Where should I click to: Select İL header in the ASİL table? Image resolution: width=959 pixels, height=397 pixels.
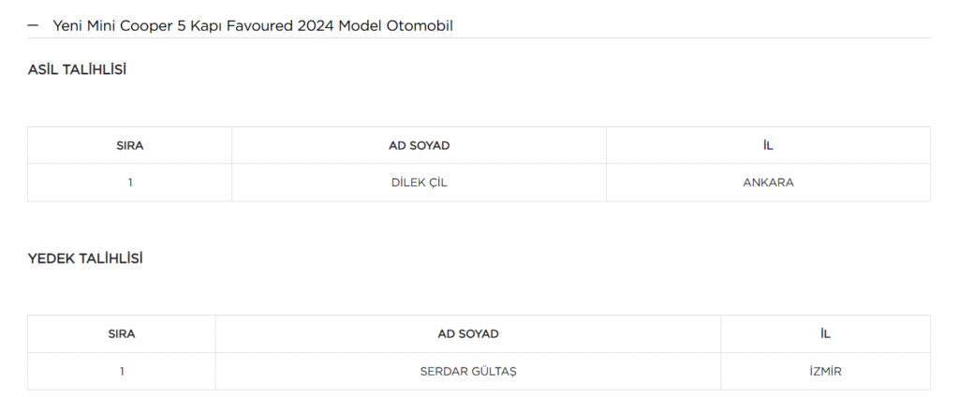[768, 146]
